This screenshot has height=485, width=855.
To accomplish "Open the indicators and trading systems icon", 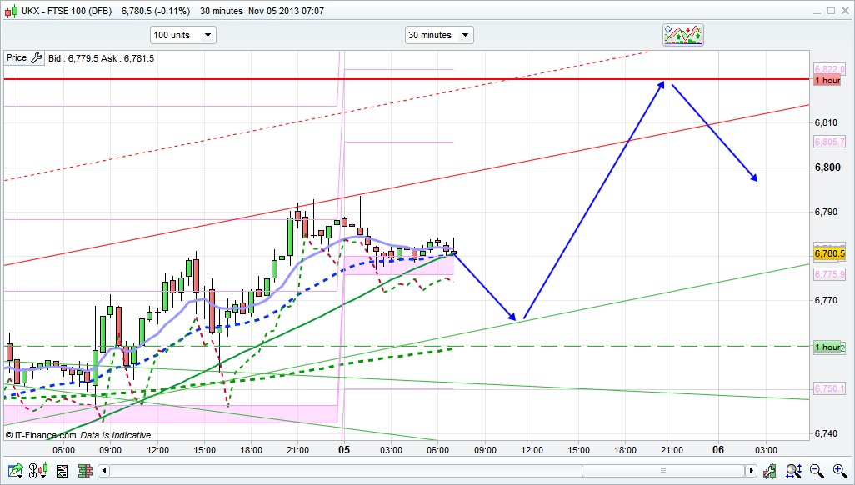I will click(683, 34).
